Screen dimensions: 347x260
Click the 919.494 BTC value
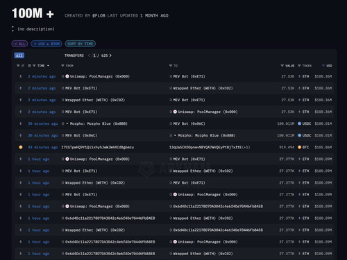286,147
